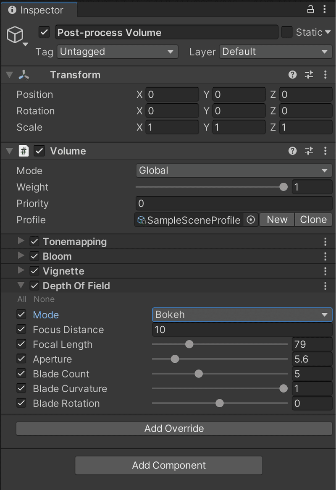This screenshot has height=490, width=336.
Task: Open the Depth Of Field options menu
Action: pyautogui.click(x=325, y=286)
